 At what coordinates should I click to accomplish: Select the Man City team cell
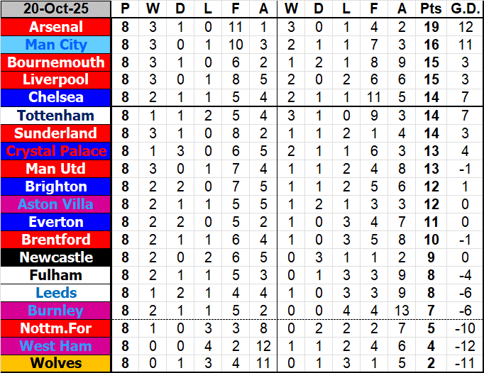tap(56, 45)
